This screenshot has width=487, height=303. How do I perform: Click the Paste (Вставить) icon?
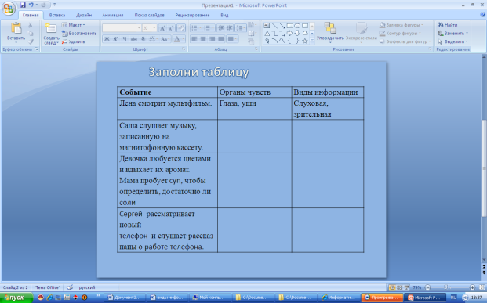[16, 28]
